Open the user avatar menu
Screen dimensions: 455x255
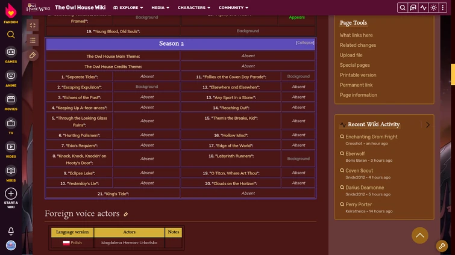(11, 245)
